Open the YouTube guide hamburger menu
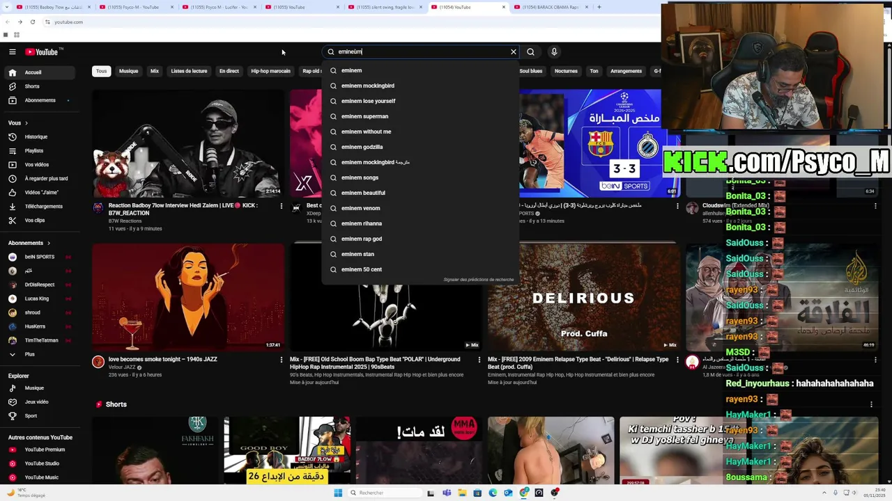Image resolution: width=892 pixels, height=501 pixels. (13, 51)
